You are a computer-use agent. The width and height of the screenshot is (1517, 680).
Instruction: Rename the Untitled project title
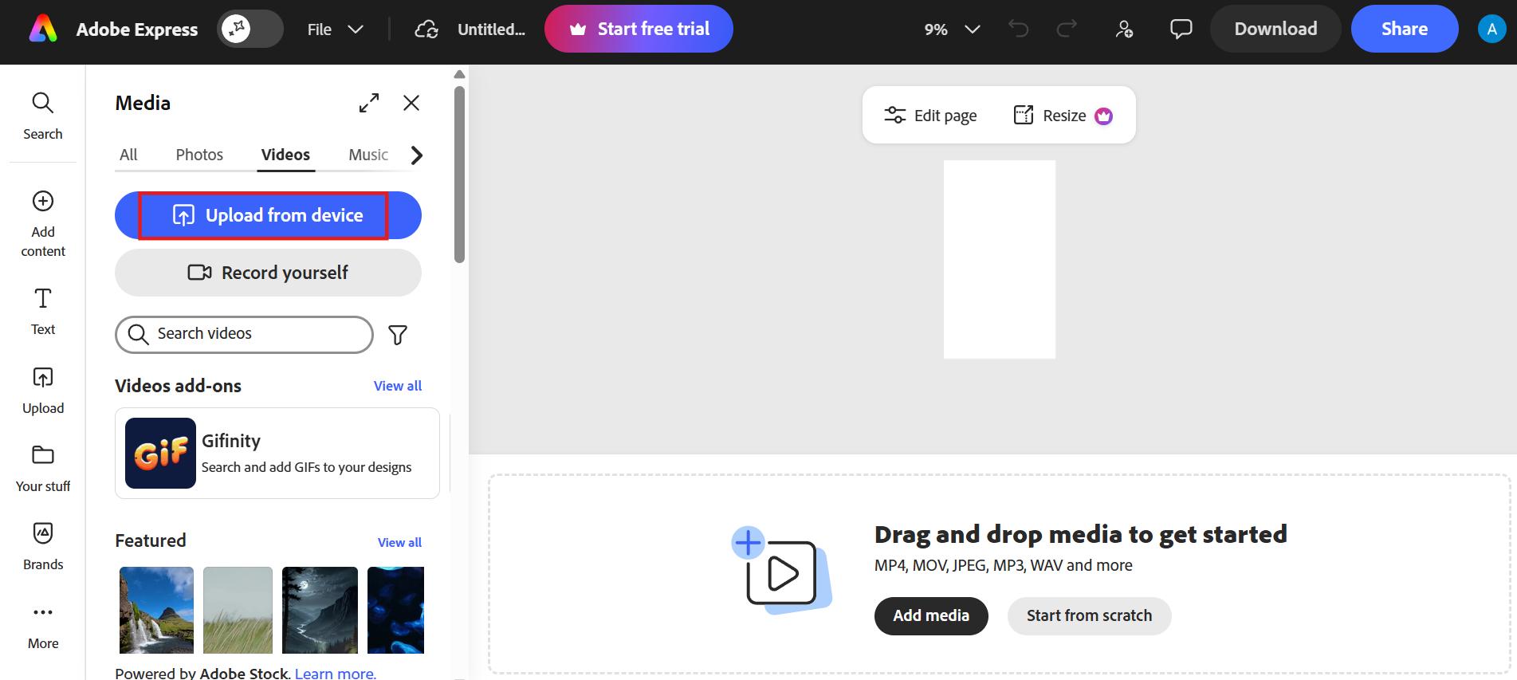coord(491,29)
